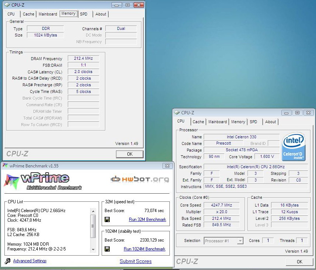The image size is (316, 270).
Task: Open the Advanced Settings link
Action: 30,261
